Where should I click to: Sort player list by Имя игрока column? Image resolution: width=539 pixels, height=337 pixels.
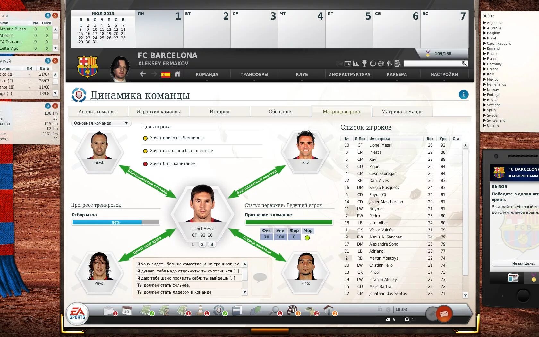click(x=395, y=139)
